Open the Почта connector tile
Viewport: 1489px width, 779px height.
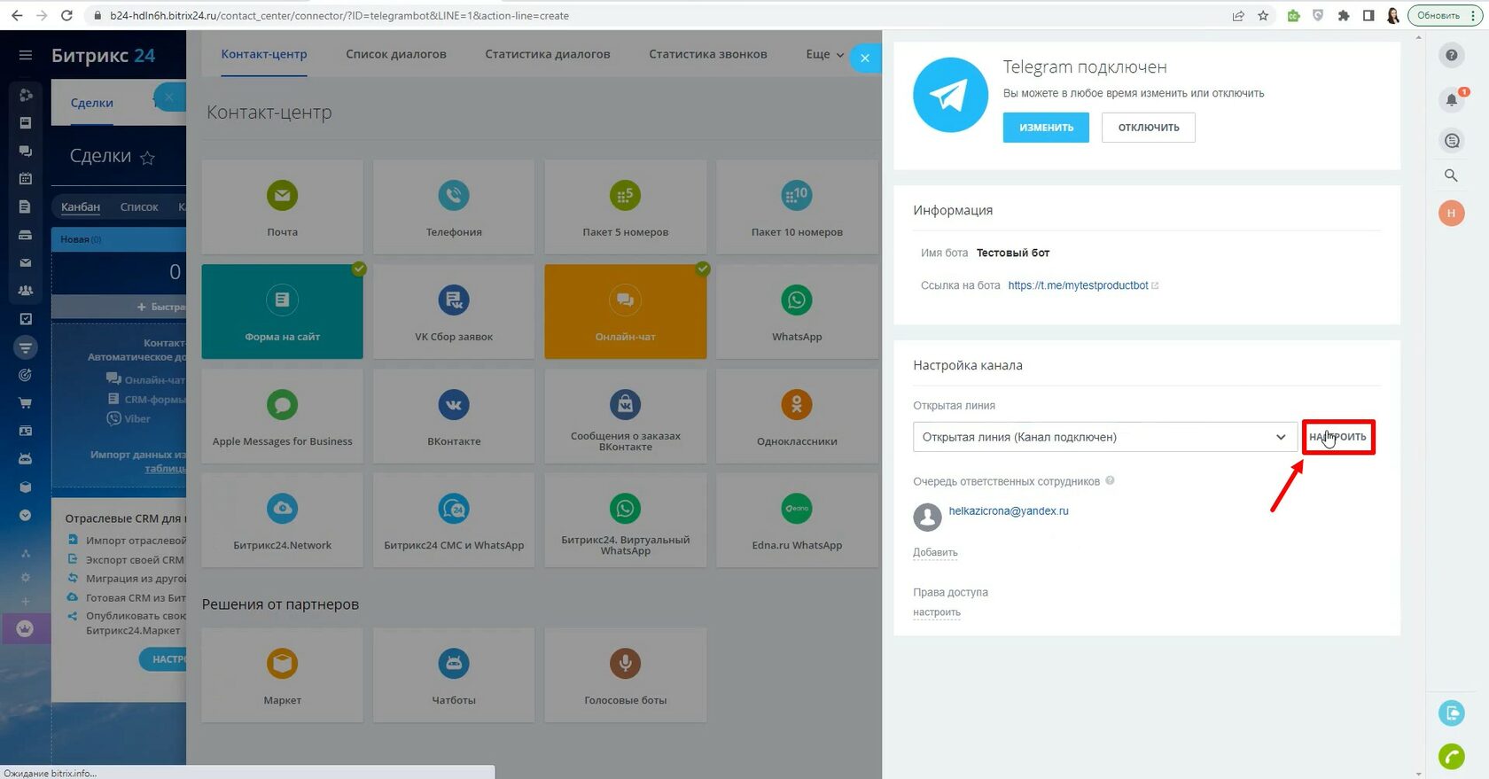point(282,206)
